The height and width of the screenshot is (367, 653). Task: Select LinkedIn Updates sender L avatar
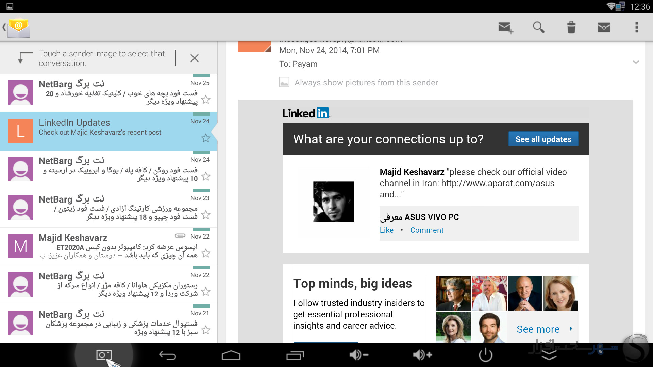coord(20,130)
